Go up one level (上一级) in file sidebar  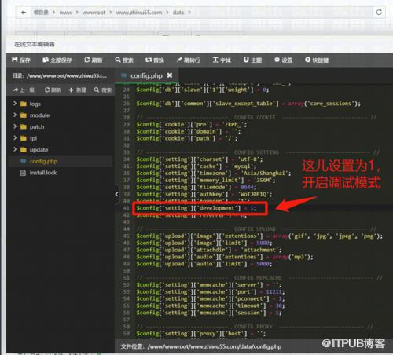tap(24, 90)
